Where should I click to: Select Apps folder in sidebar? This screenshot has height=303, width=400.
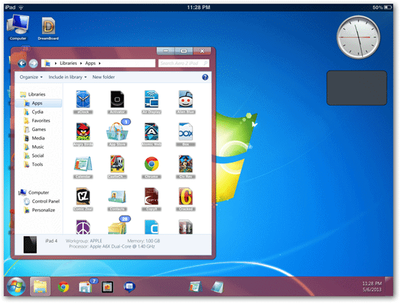tap(38, 103)
